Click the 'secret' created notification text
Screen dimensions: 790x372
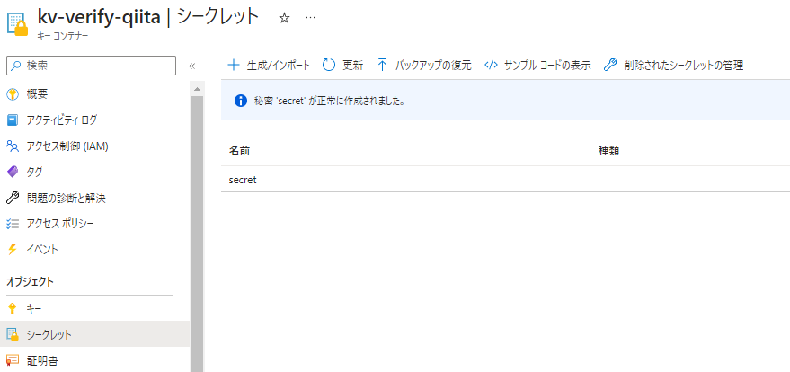(330, 102)
